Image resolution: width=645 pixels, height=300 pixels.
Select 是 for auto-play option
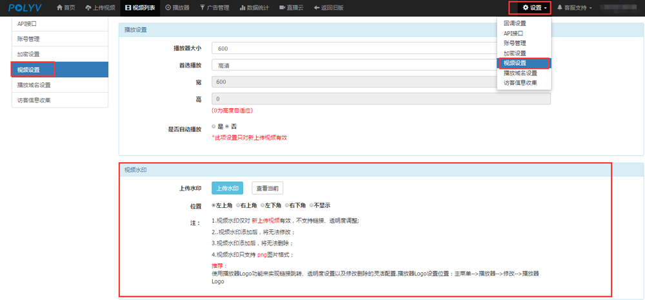coord(213,127)
